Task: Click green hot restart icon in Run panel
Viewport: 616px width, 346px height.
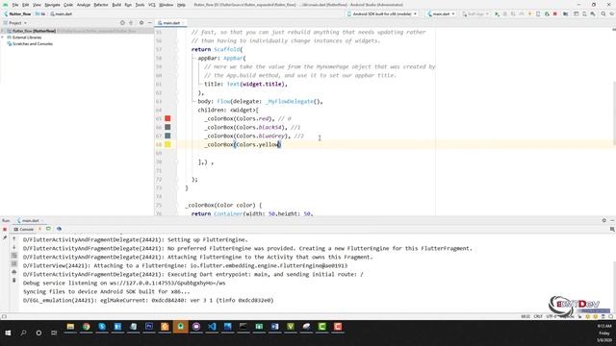Action: click(x=48, y=229)
